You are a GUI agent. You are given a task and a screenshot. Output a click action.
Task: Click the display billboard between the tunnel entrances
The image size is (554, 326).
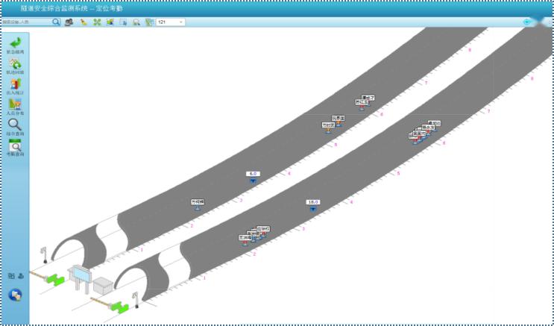point(81,278)
